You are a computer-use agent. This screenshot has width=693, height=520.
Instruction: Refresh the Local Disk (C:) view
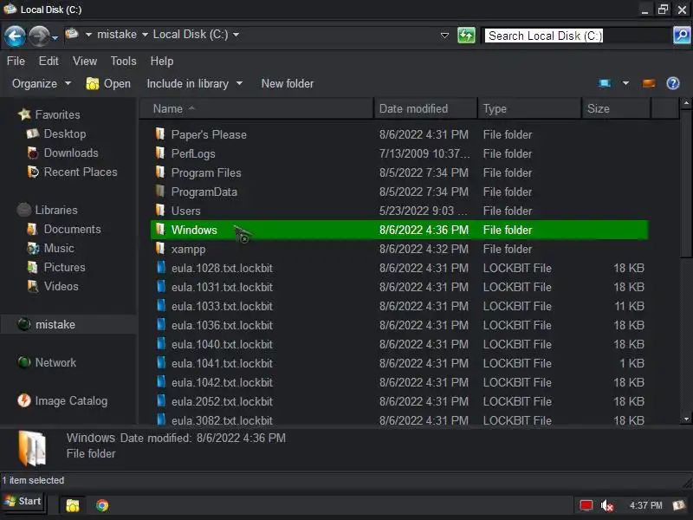tap(466, 35)
